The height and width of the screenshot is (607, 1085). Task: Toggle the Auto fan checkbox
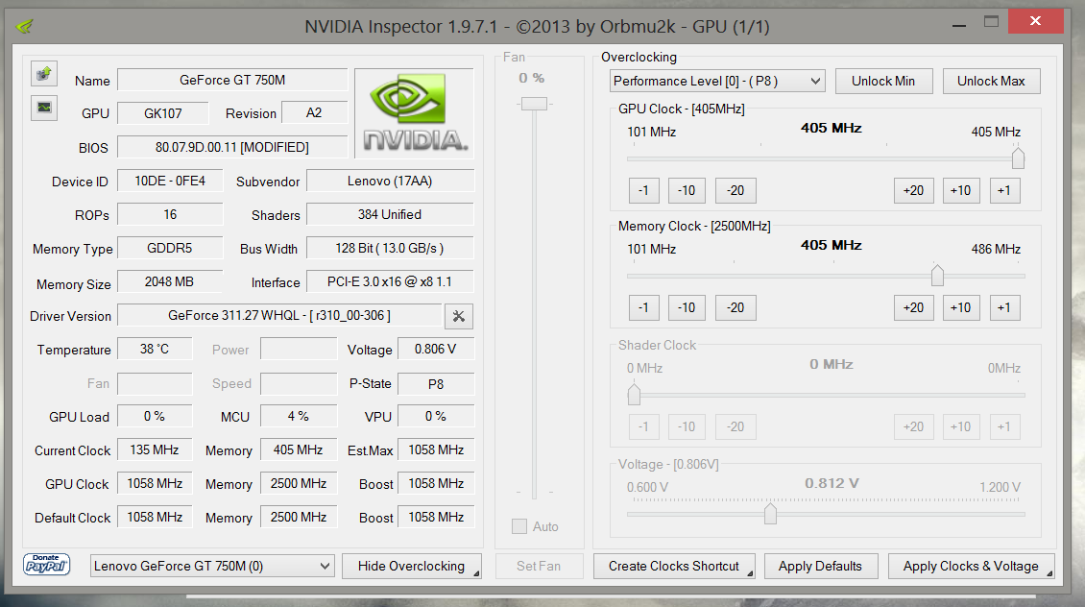[x=518, y=526]
